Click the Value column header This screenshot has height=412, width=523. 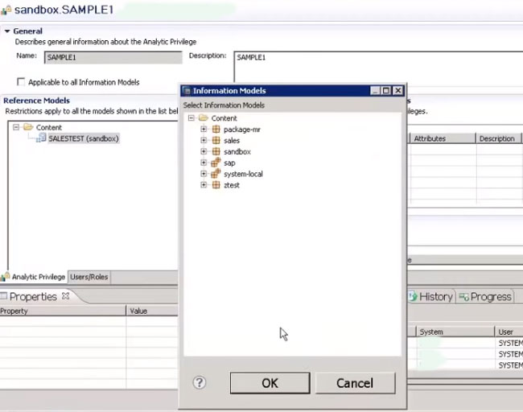pyautogui.click(x=152, y=311)
